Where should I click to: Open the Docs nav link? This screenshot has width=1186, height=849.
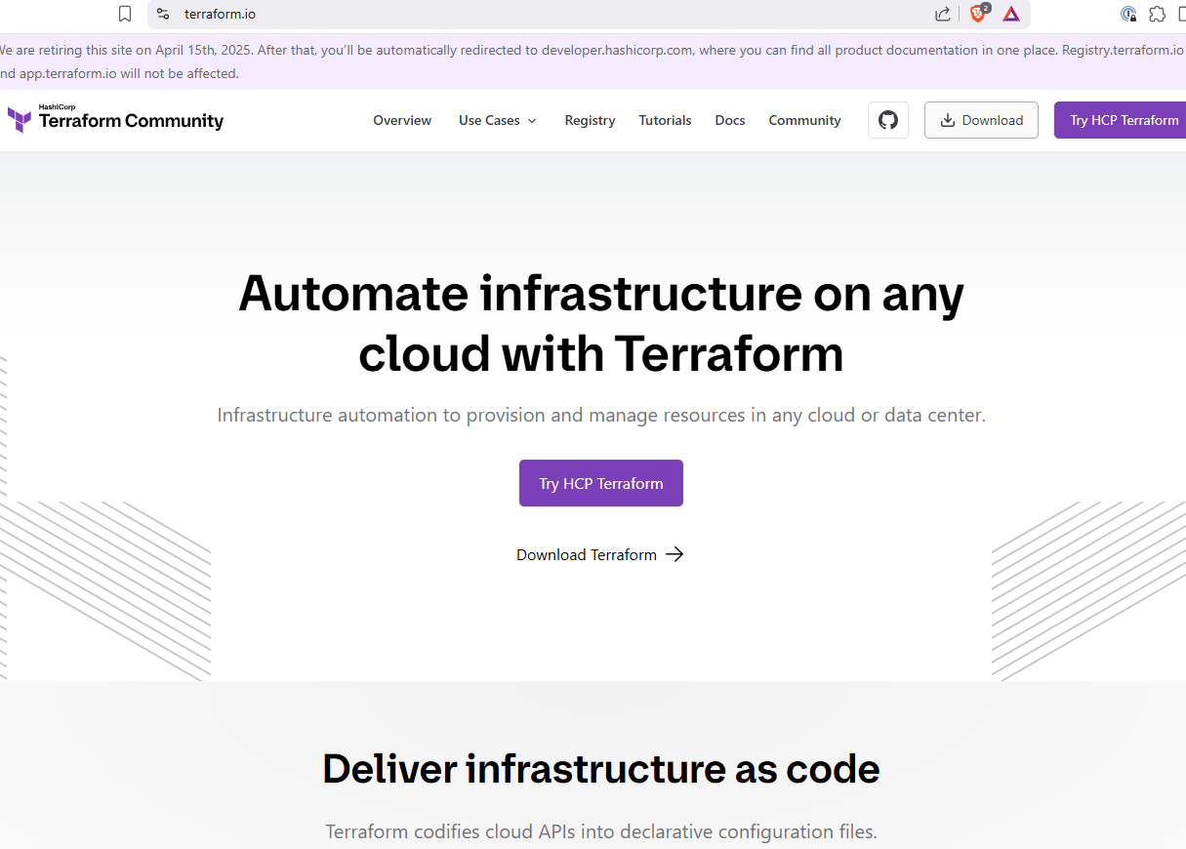729,120
